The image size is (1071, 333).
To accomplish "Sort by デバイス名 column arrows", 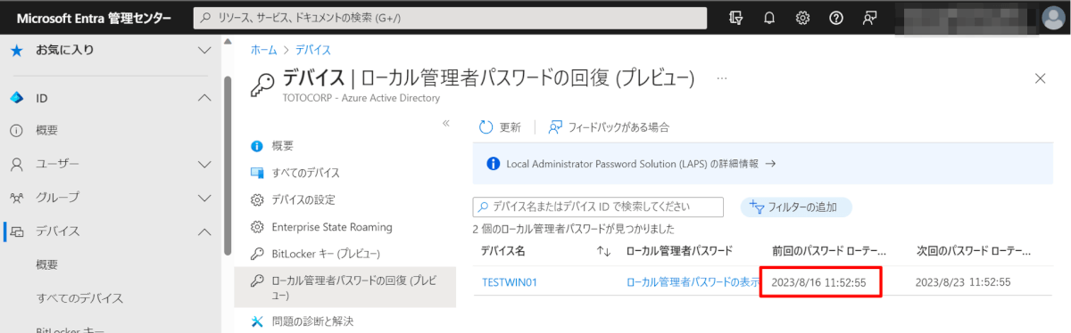I will 604,252.
